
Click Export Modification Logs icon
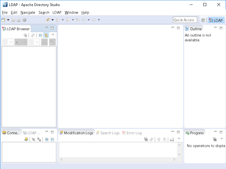172,139
